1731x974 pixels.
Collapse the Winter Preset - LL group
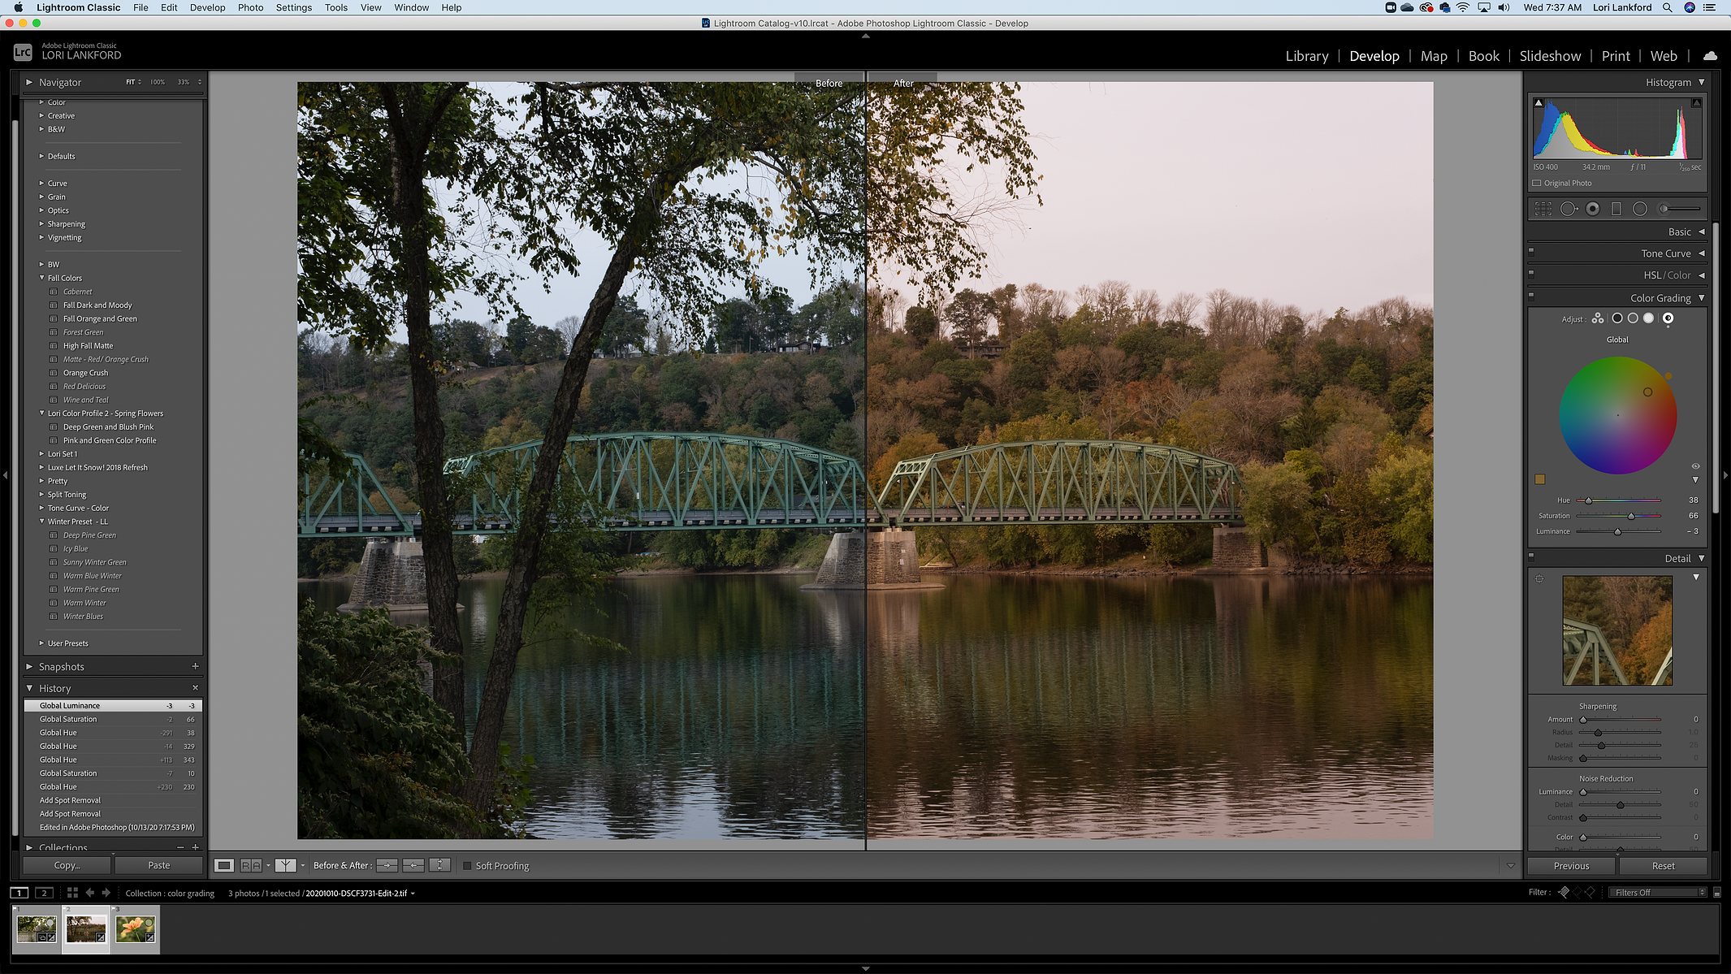41,522
